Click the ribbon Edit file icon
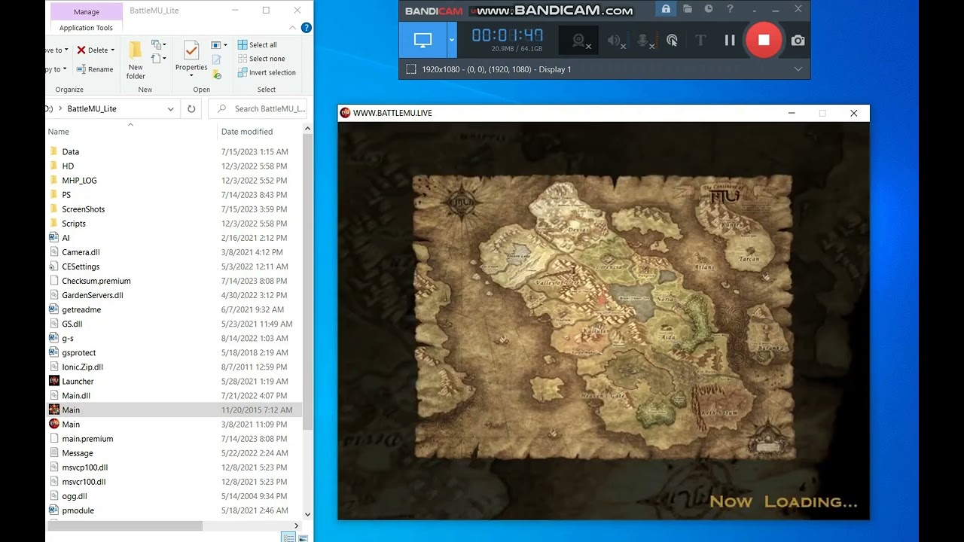This screenshot has height=542, width=964. point(216,59)
